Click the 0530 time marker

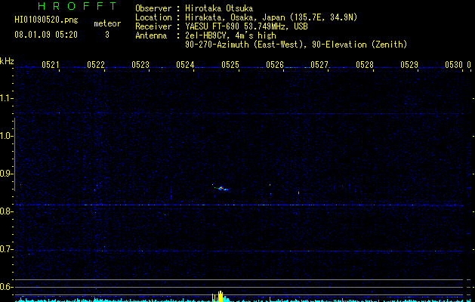tap(454, 65)
